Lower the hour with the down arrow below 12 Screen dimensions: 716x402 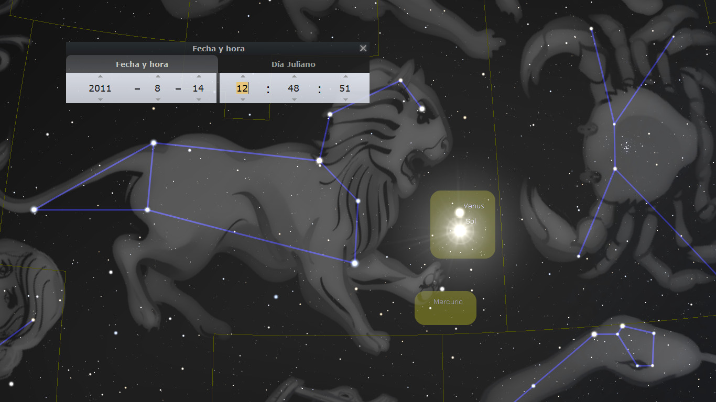point(243,99)
